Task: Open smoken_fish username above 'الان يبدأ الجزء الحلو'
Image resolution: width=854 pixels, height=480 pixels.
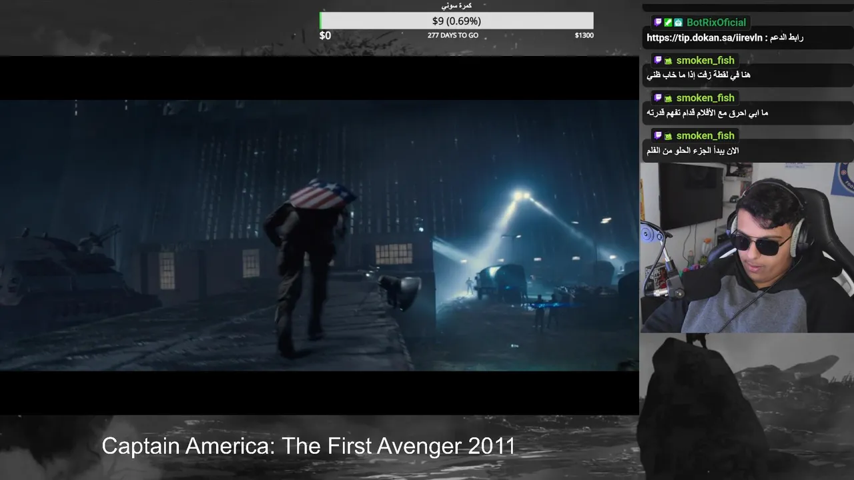Action: (705, 136)
